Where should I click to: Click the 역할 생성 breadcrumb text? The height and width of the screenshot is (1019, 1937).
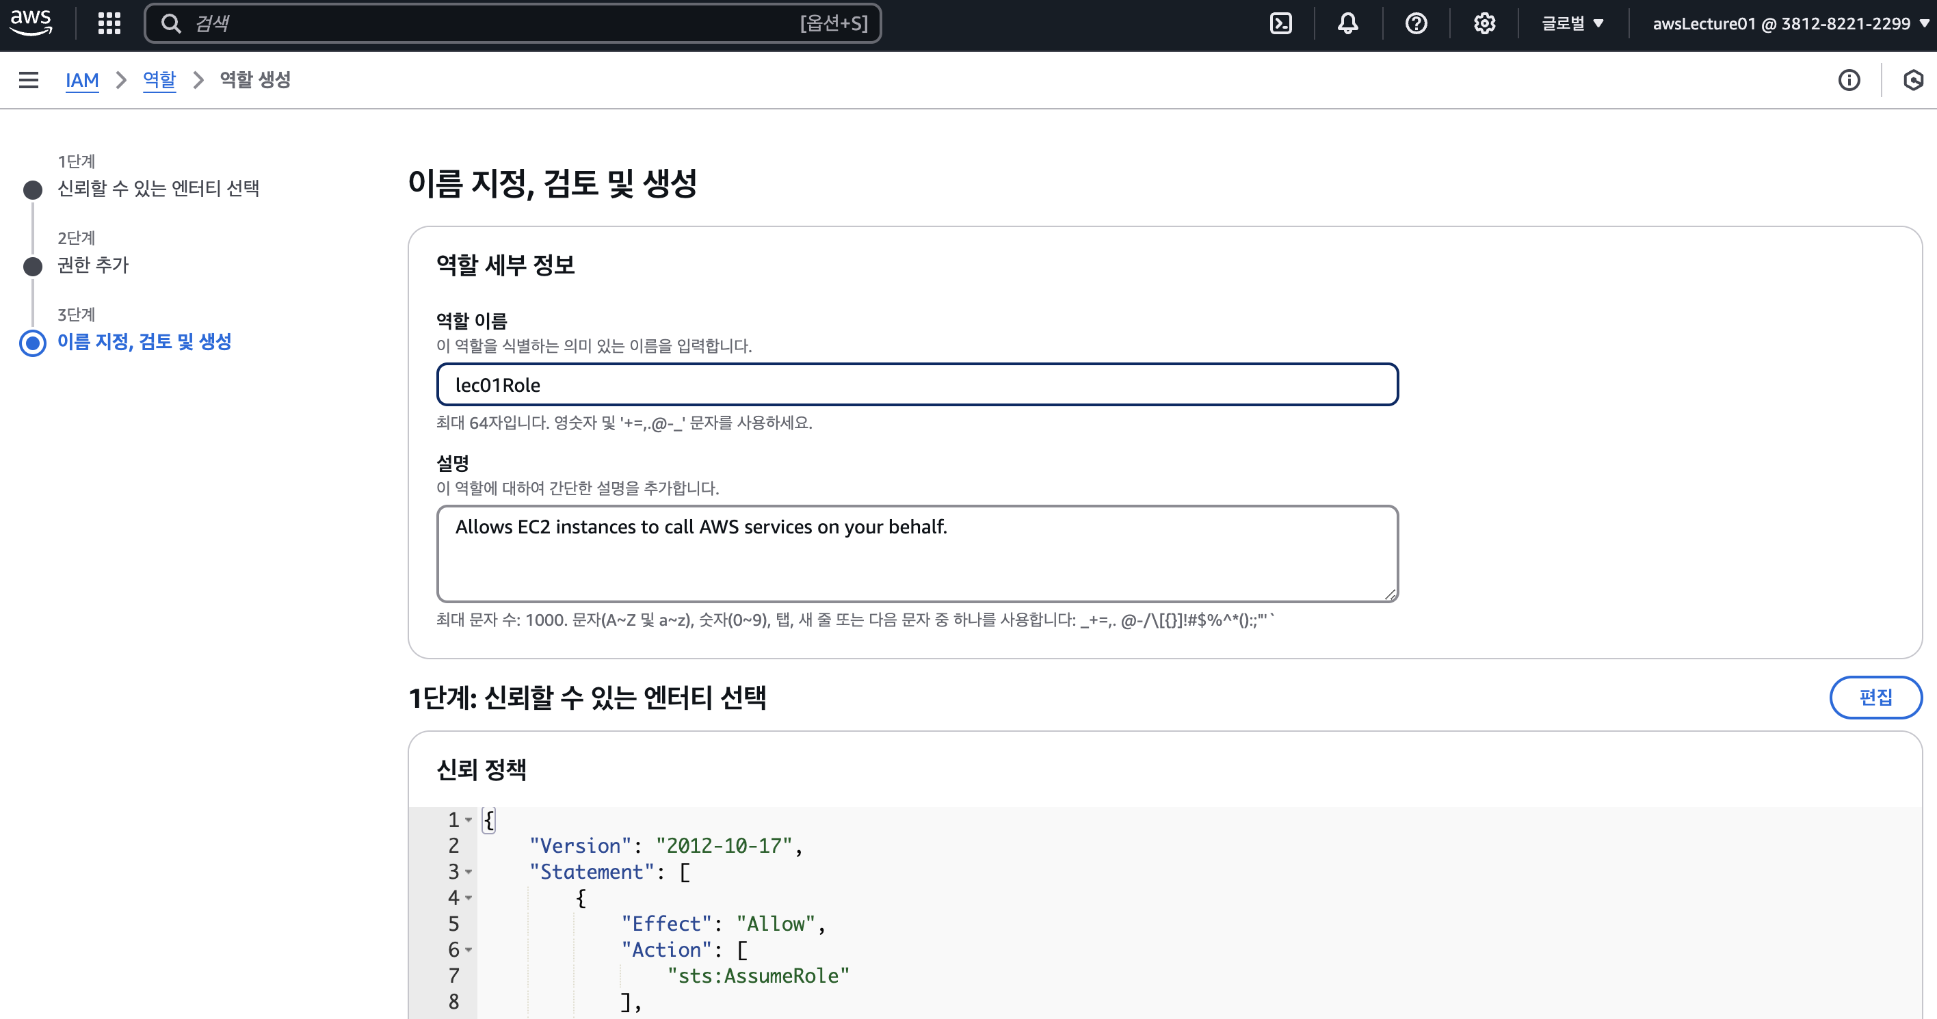coord(255,80)
